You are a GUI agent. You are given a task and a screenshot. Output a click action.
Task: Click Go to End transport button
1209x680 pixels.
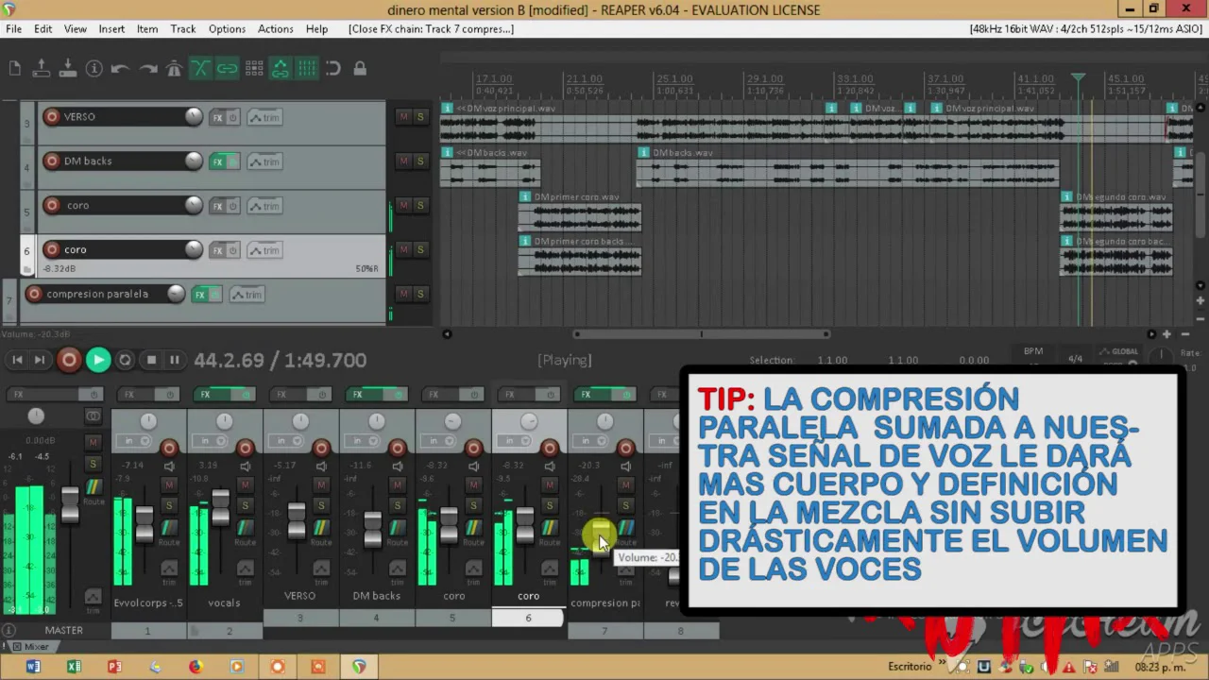40,360
